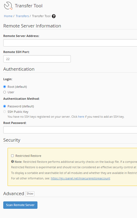This screenshot has width=137, height=218.
Task: Open the help question mark icon
Action: pyautogui.click(x=54, y=16)
